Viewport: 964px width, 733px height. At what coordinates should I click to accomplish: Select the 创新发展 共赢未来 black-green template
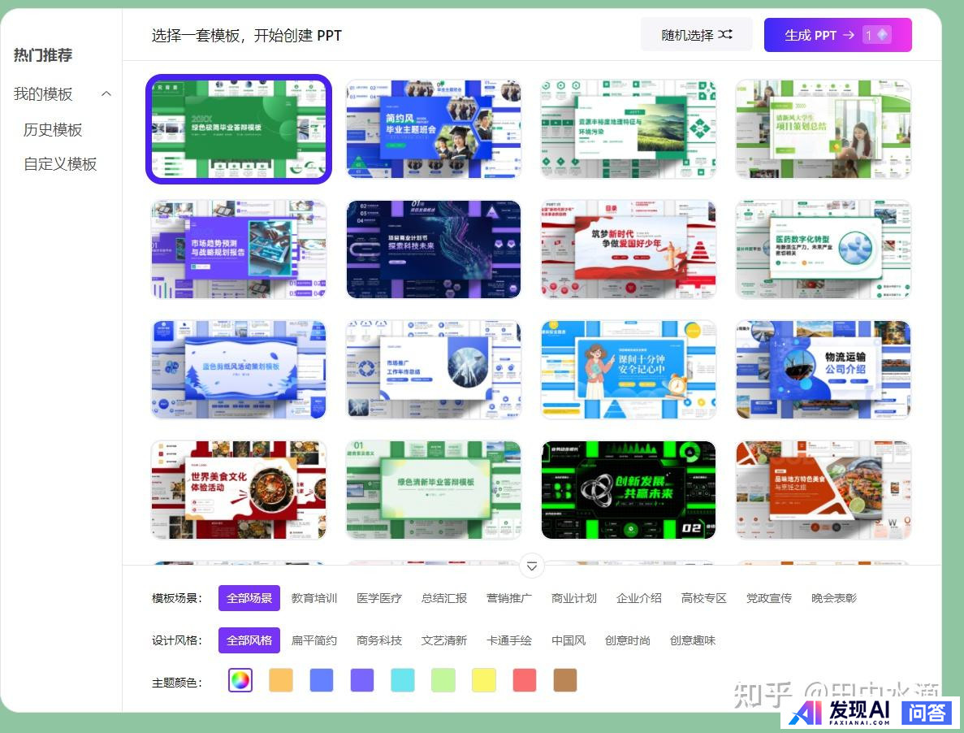629,490
